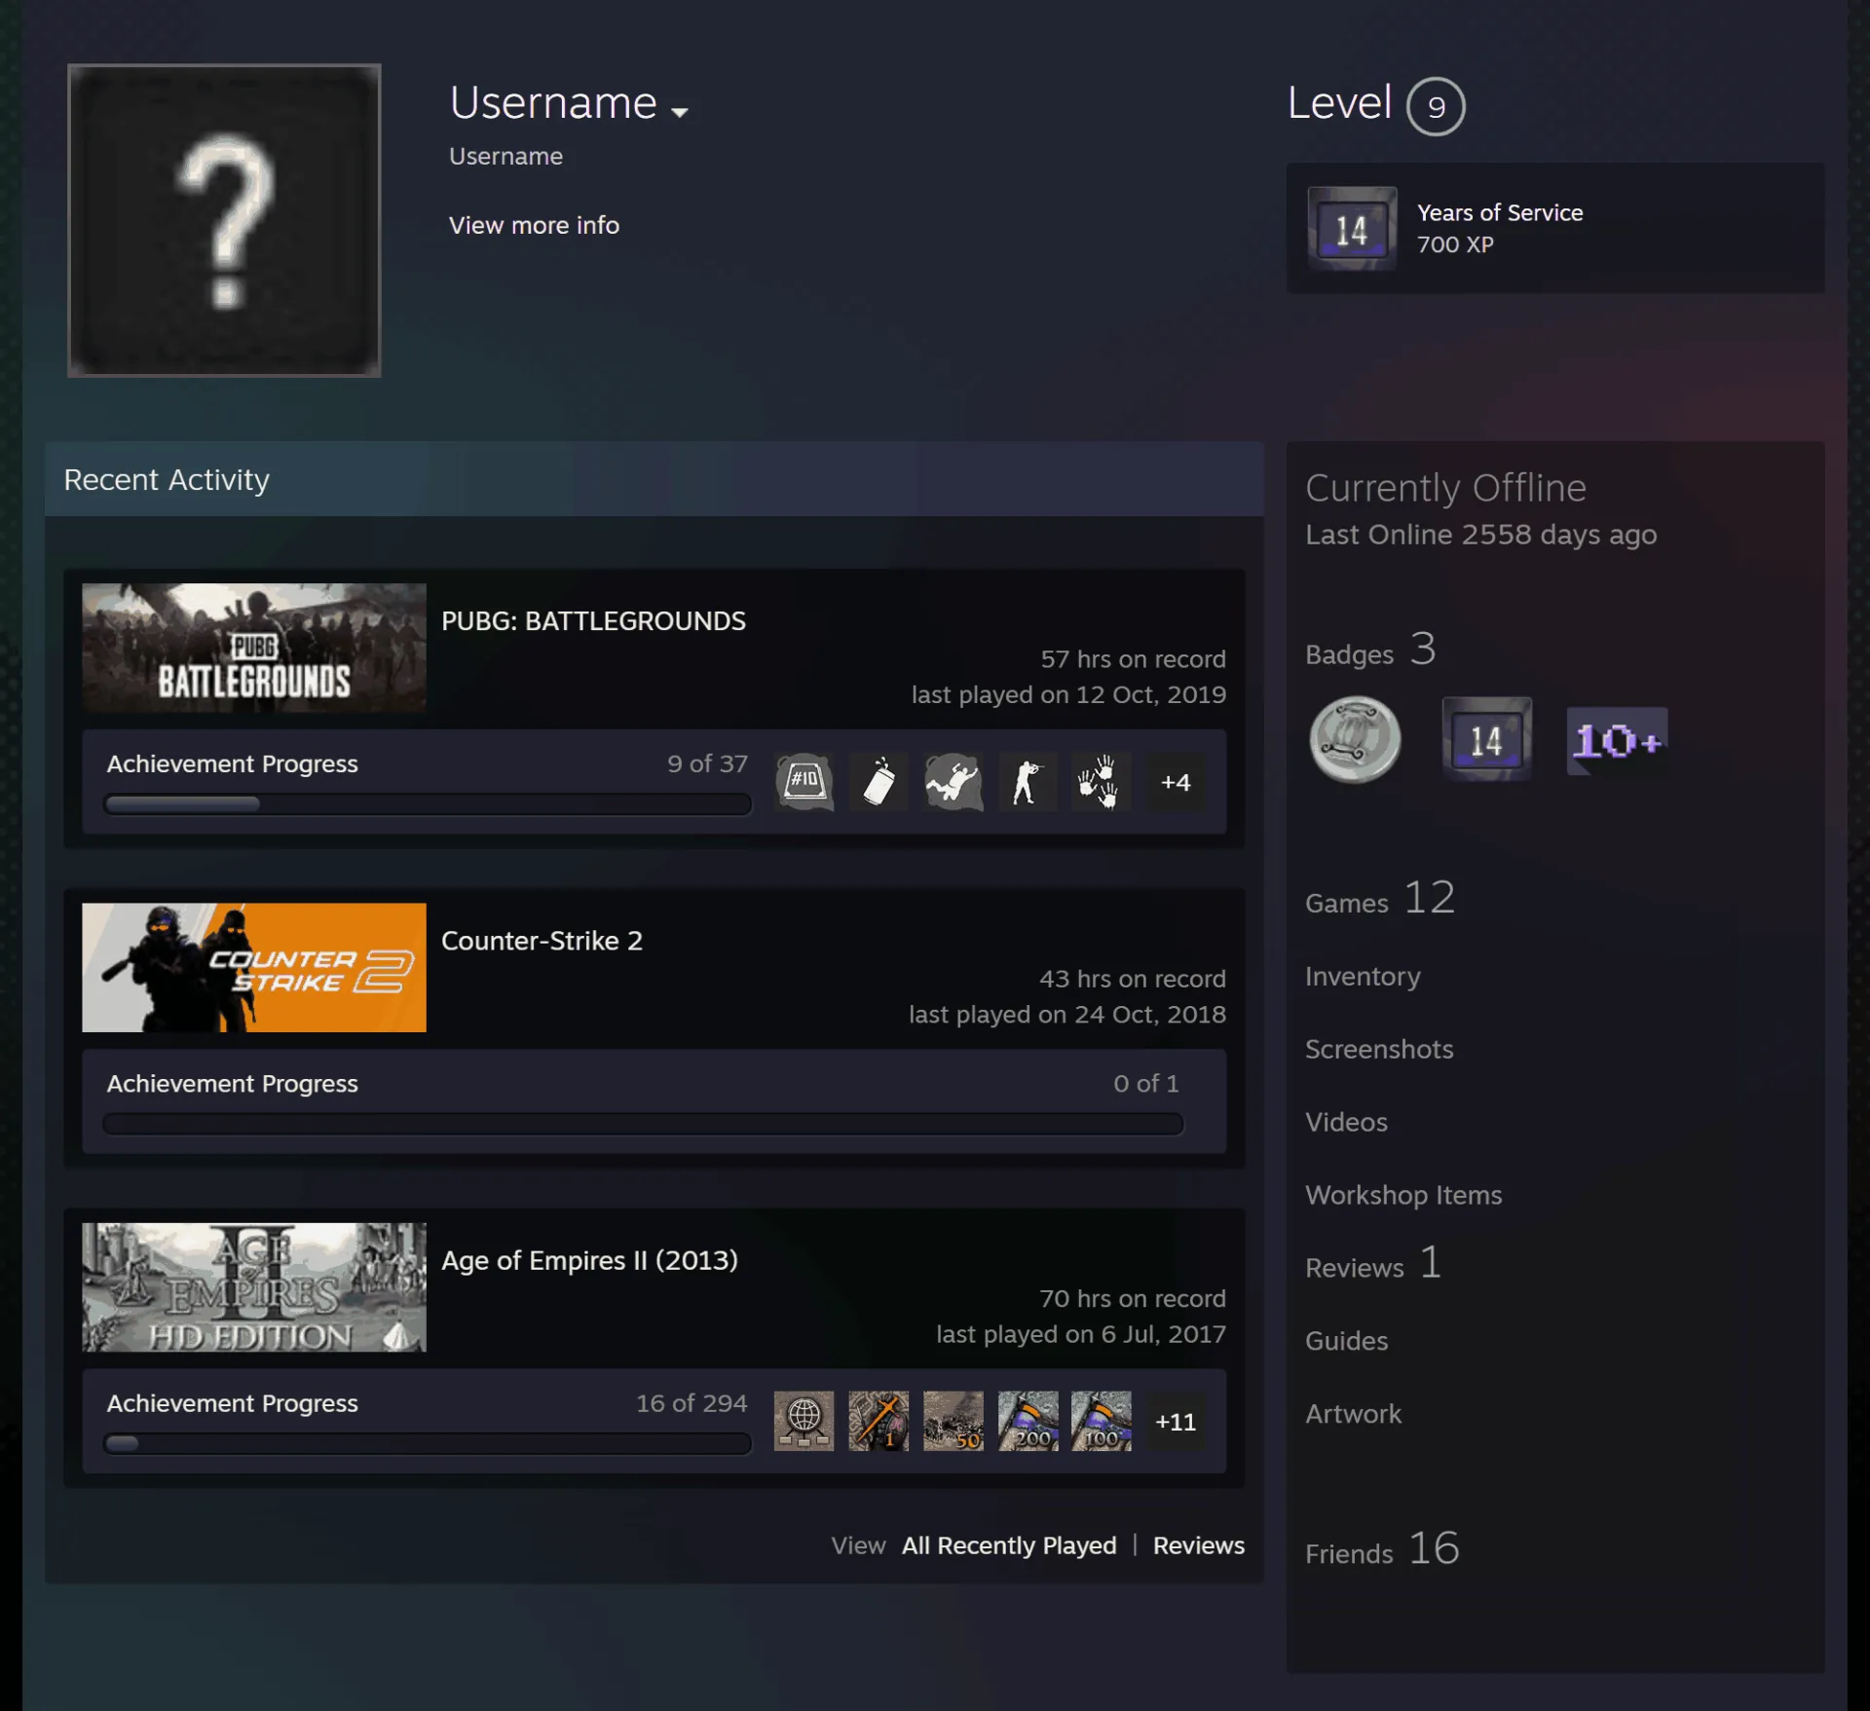
Task: Click the PUBG spray can achievement icon
Action: [x=878, y=782]
